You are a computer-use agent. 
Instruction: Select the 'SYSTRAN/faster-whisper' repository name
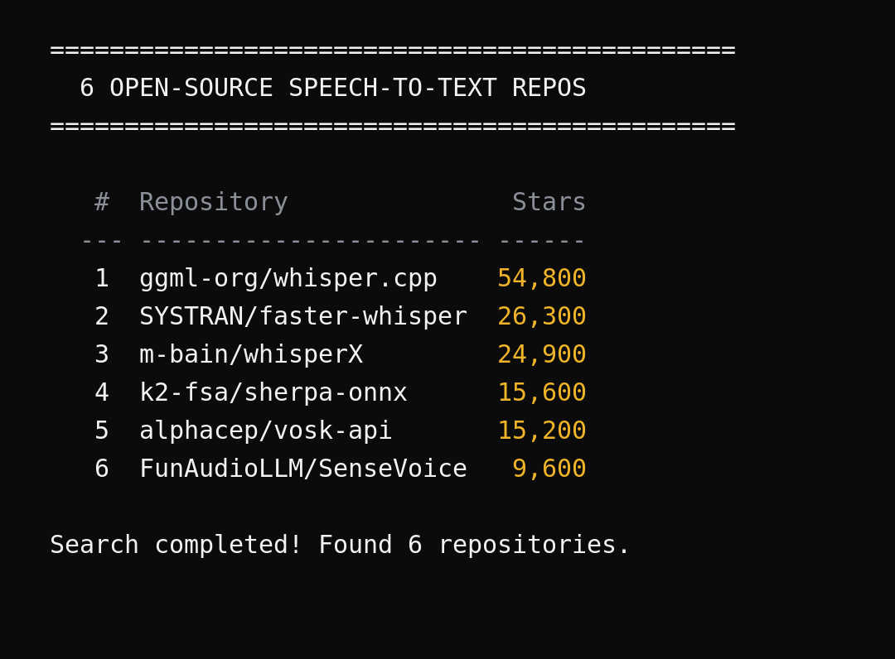coord(303,316)
